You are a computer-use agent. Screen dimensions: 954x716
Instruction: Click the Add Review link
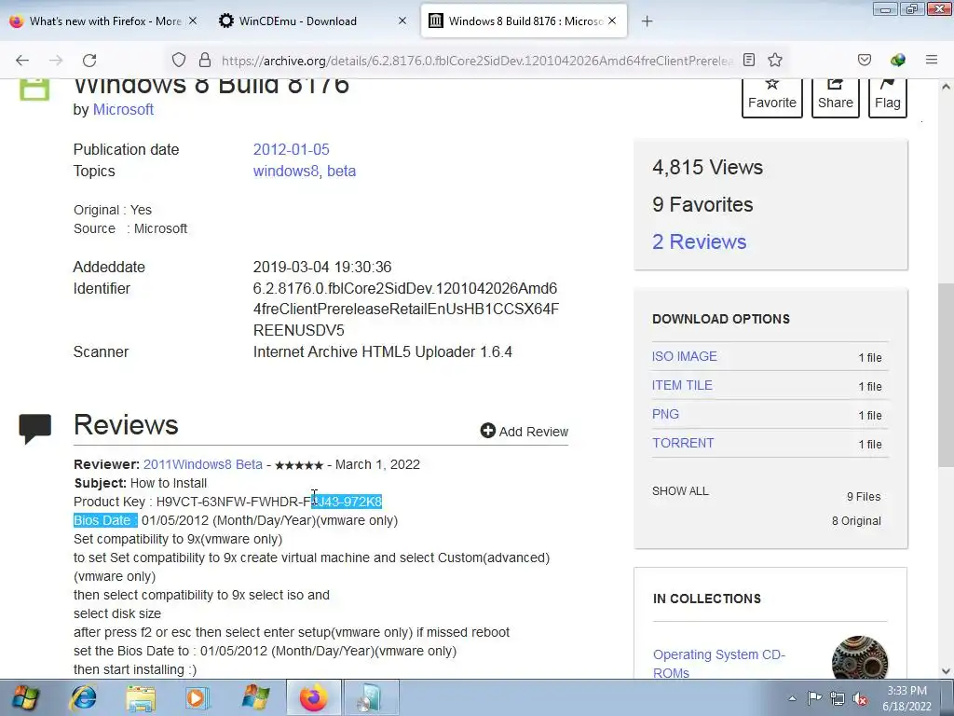[534, 432]
